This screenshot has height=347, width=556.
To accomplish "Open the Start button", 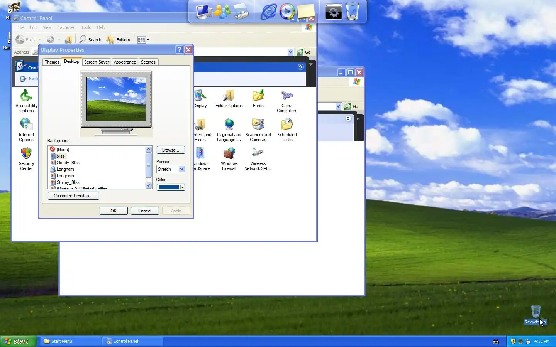I will point(18,341).
